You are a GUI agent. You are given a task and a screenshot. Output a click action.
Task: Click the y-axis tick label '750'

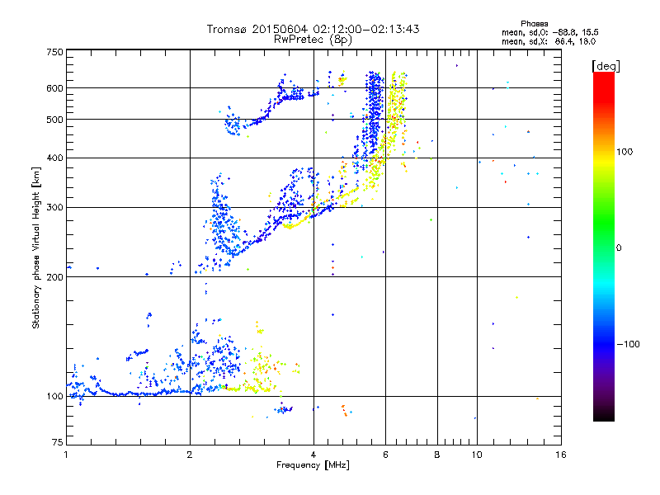[x=54, y=52]
